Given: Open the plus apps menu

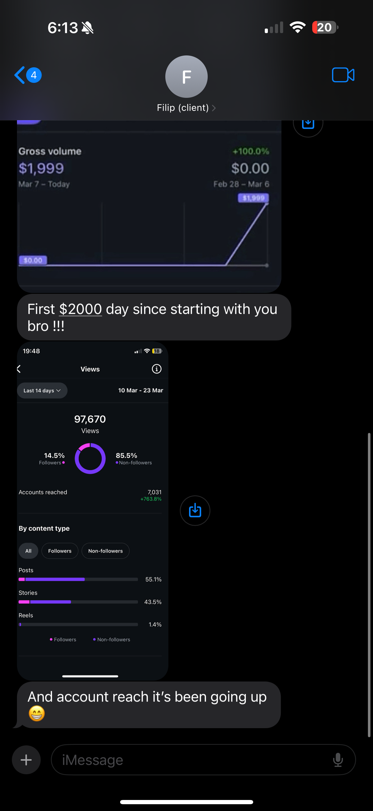Looking at the screenshot, I should coord(26,760).
